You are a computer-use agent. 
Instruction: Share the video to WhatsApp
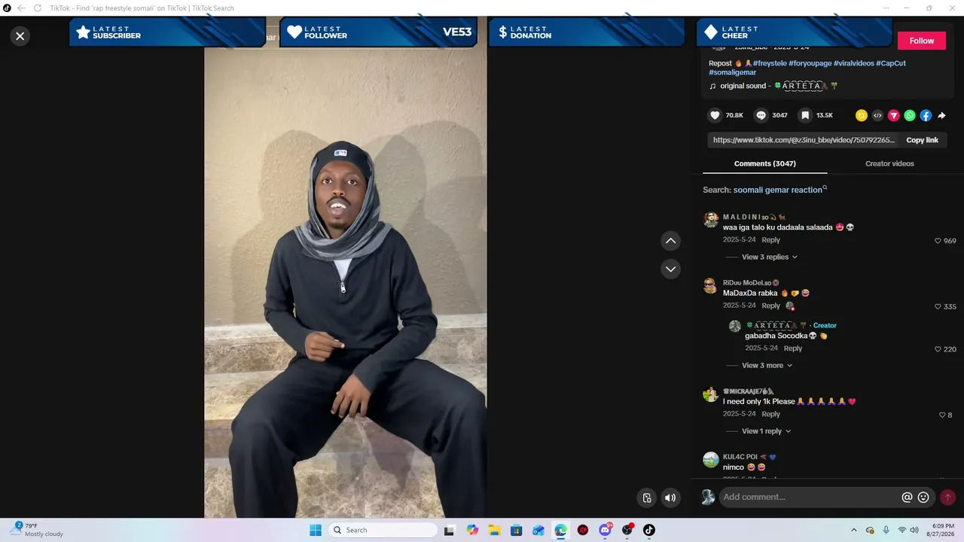click(x=910, y=115)
